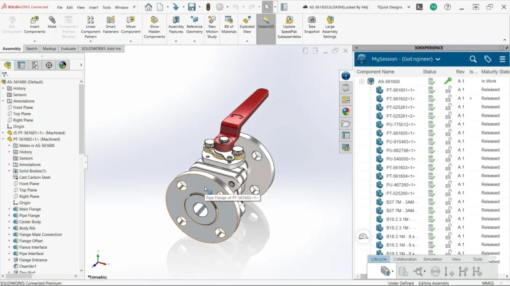The height and width of the screenshot is (286, 510).
Task: Open the MySession (GoEngineer) dropdown
Action: tap(437, 59)
